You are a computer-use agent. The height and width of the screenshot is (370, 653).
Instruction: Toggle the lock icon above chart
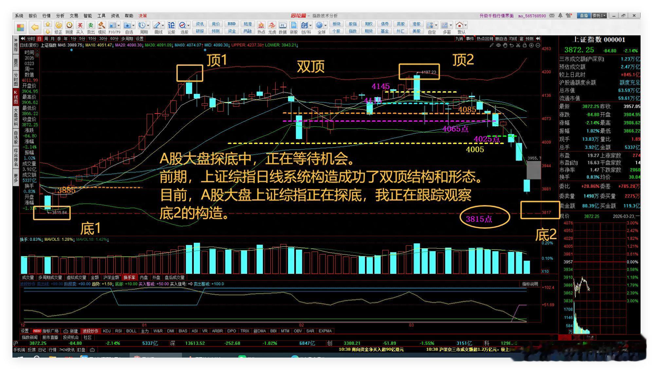click(x=524, y=45)
